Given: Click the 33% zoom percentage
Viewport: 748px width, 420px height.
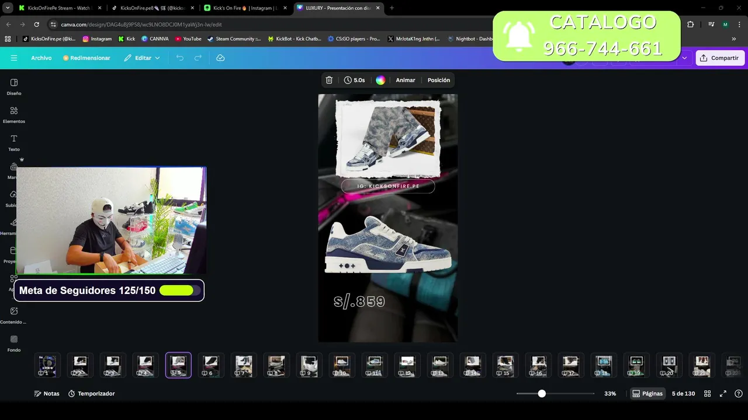Looking at the screenshot, I should [x=610, y=394].
